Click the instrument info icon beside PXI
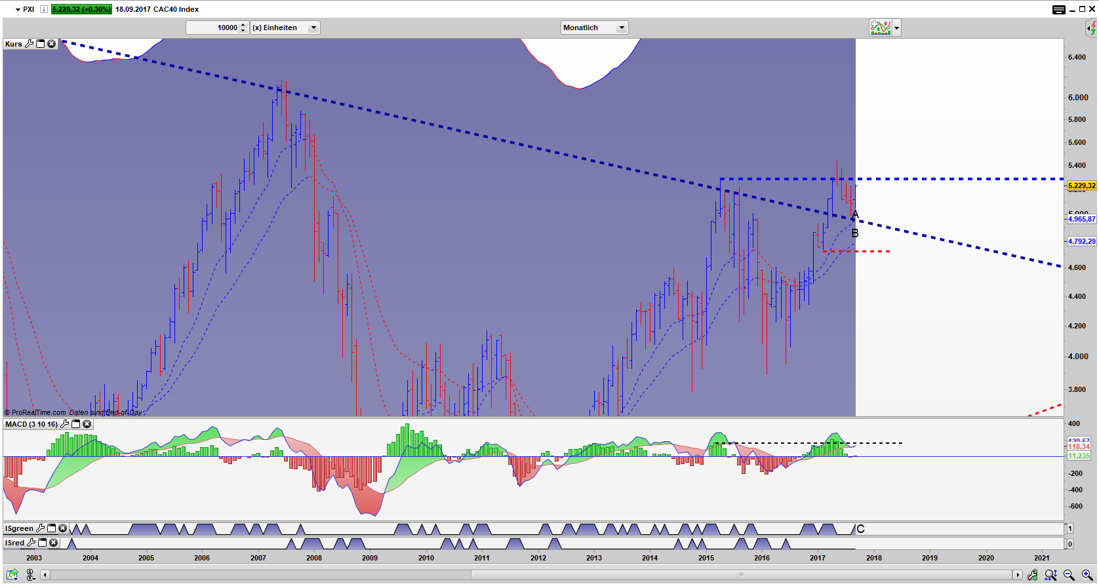Image resolution: width=1099 pixels, height=586 pixels. pyautogui.click(x=43, y=9)
